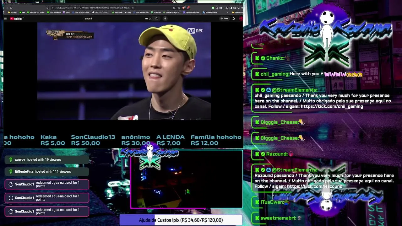Start YouTube voice search with the microphone
402x226 pixels.
tap(165, 19)
